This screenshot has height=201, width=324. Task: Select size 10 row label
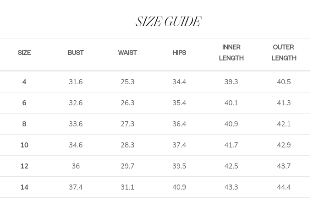[x=24, y=145]
